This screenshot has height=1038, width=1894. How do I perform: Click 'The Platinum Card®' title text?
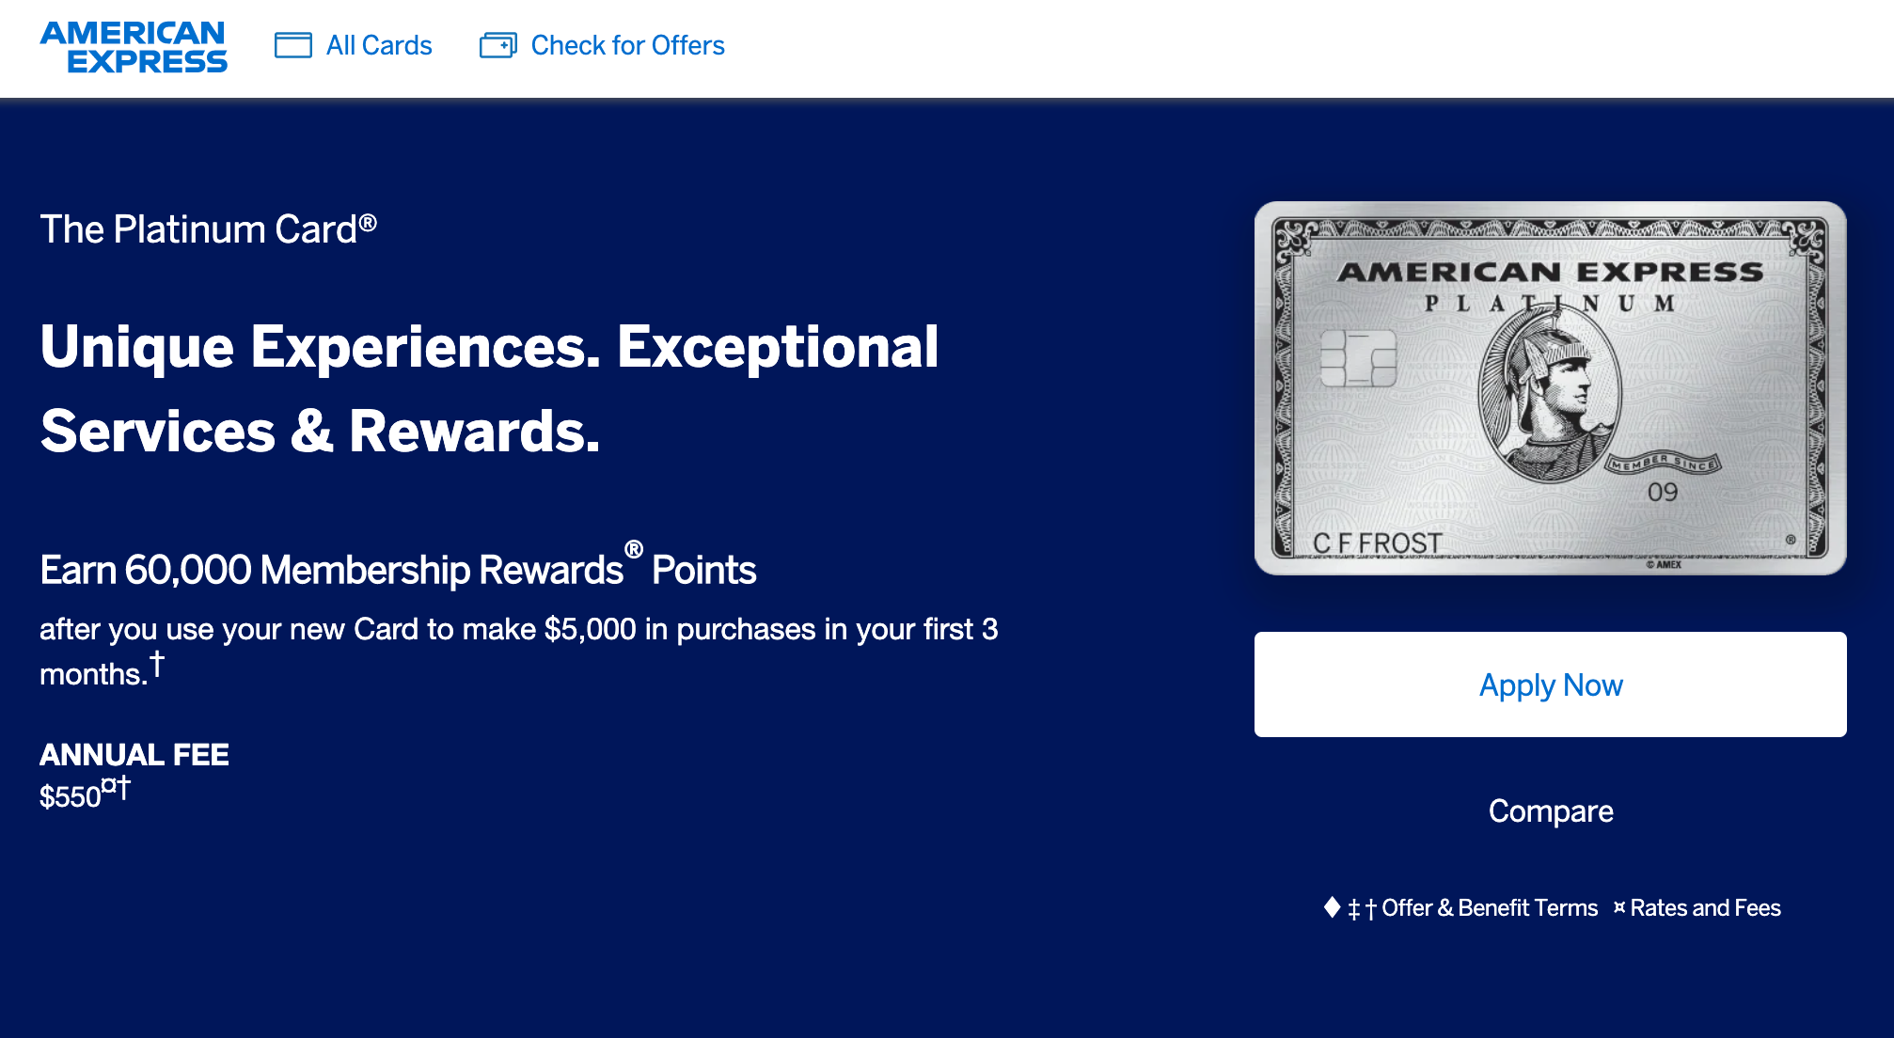point(208,228)
